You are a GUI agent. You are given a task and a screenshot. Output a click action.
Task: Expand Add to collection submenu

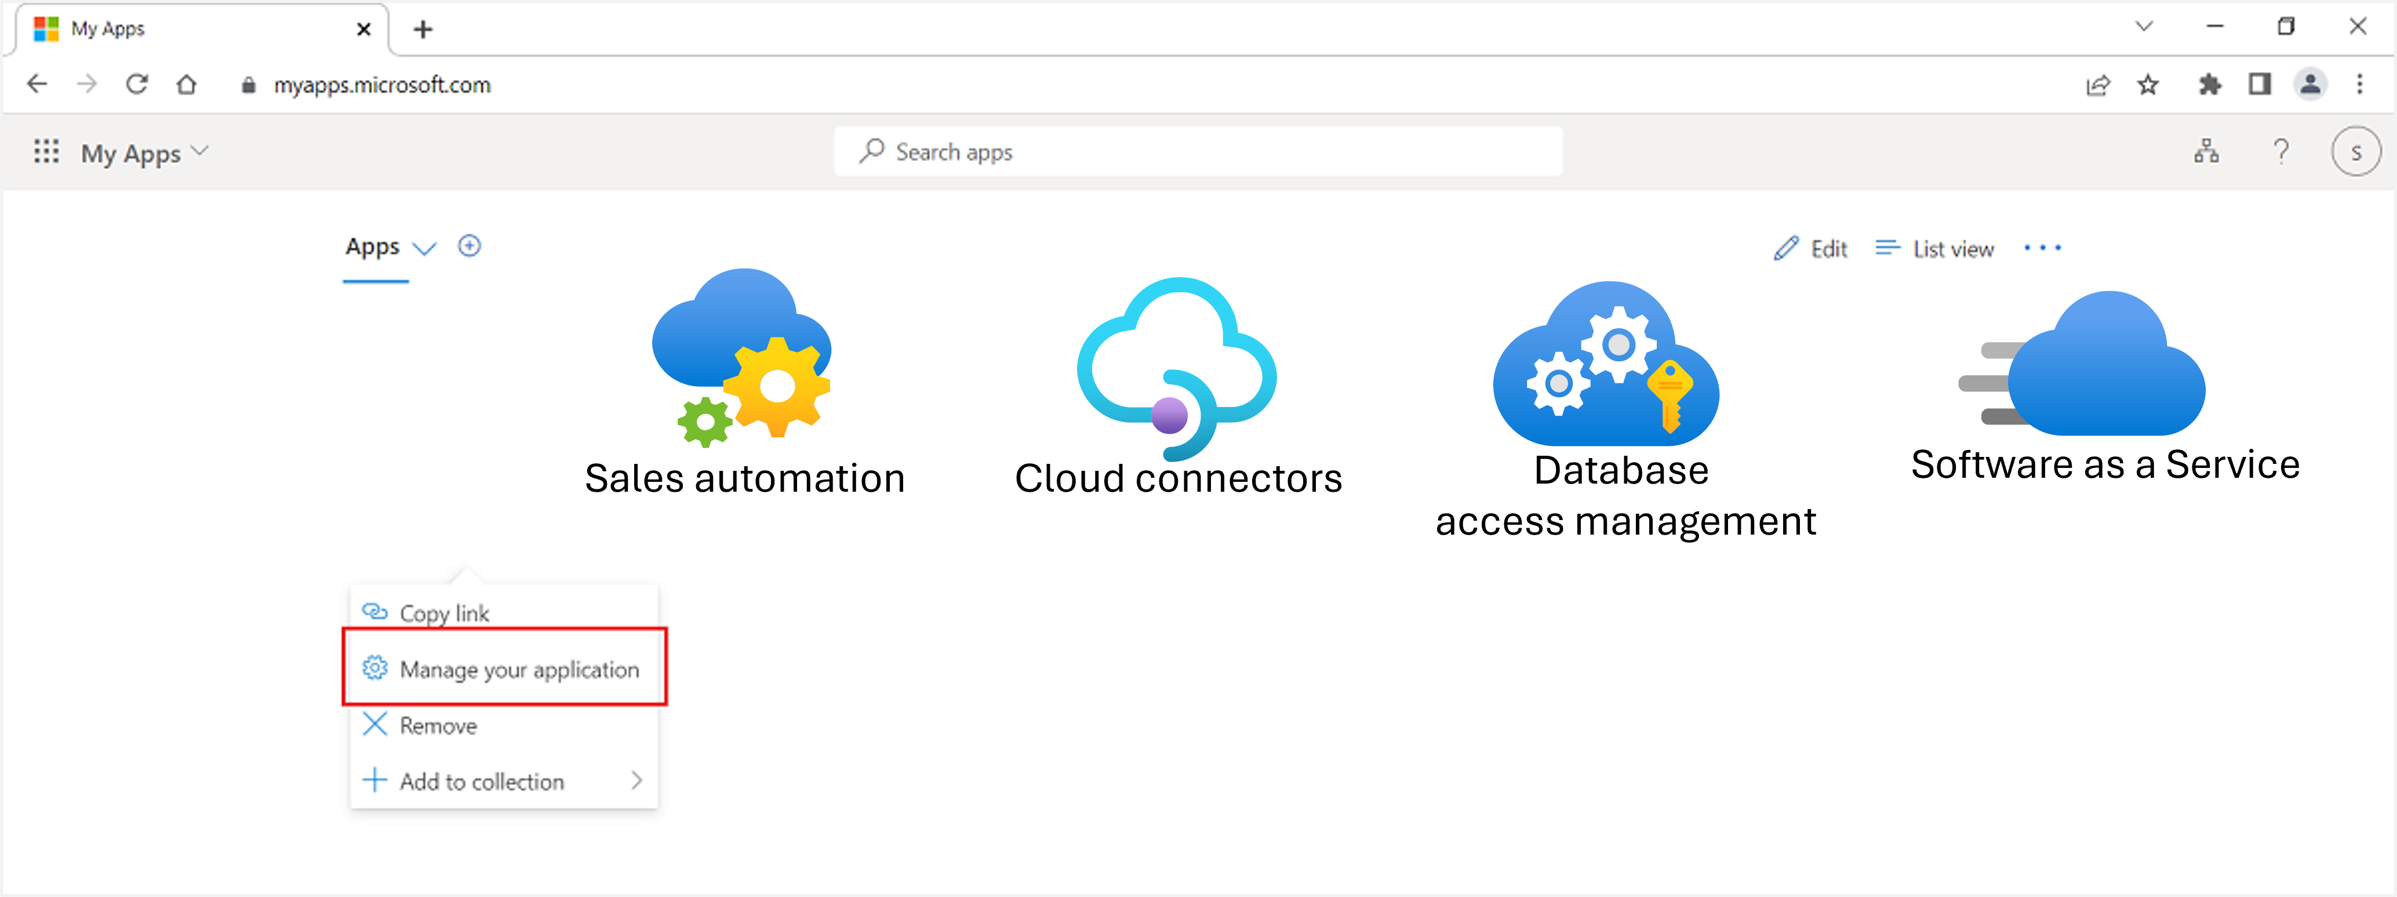(x=503, y=780)
